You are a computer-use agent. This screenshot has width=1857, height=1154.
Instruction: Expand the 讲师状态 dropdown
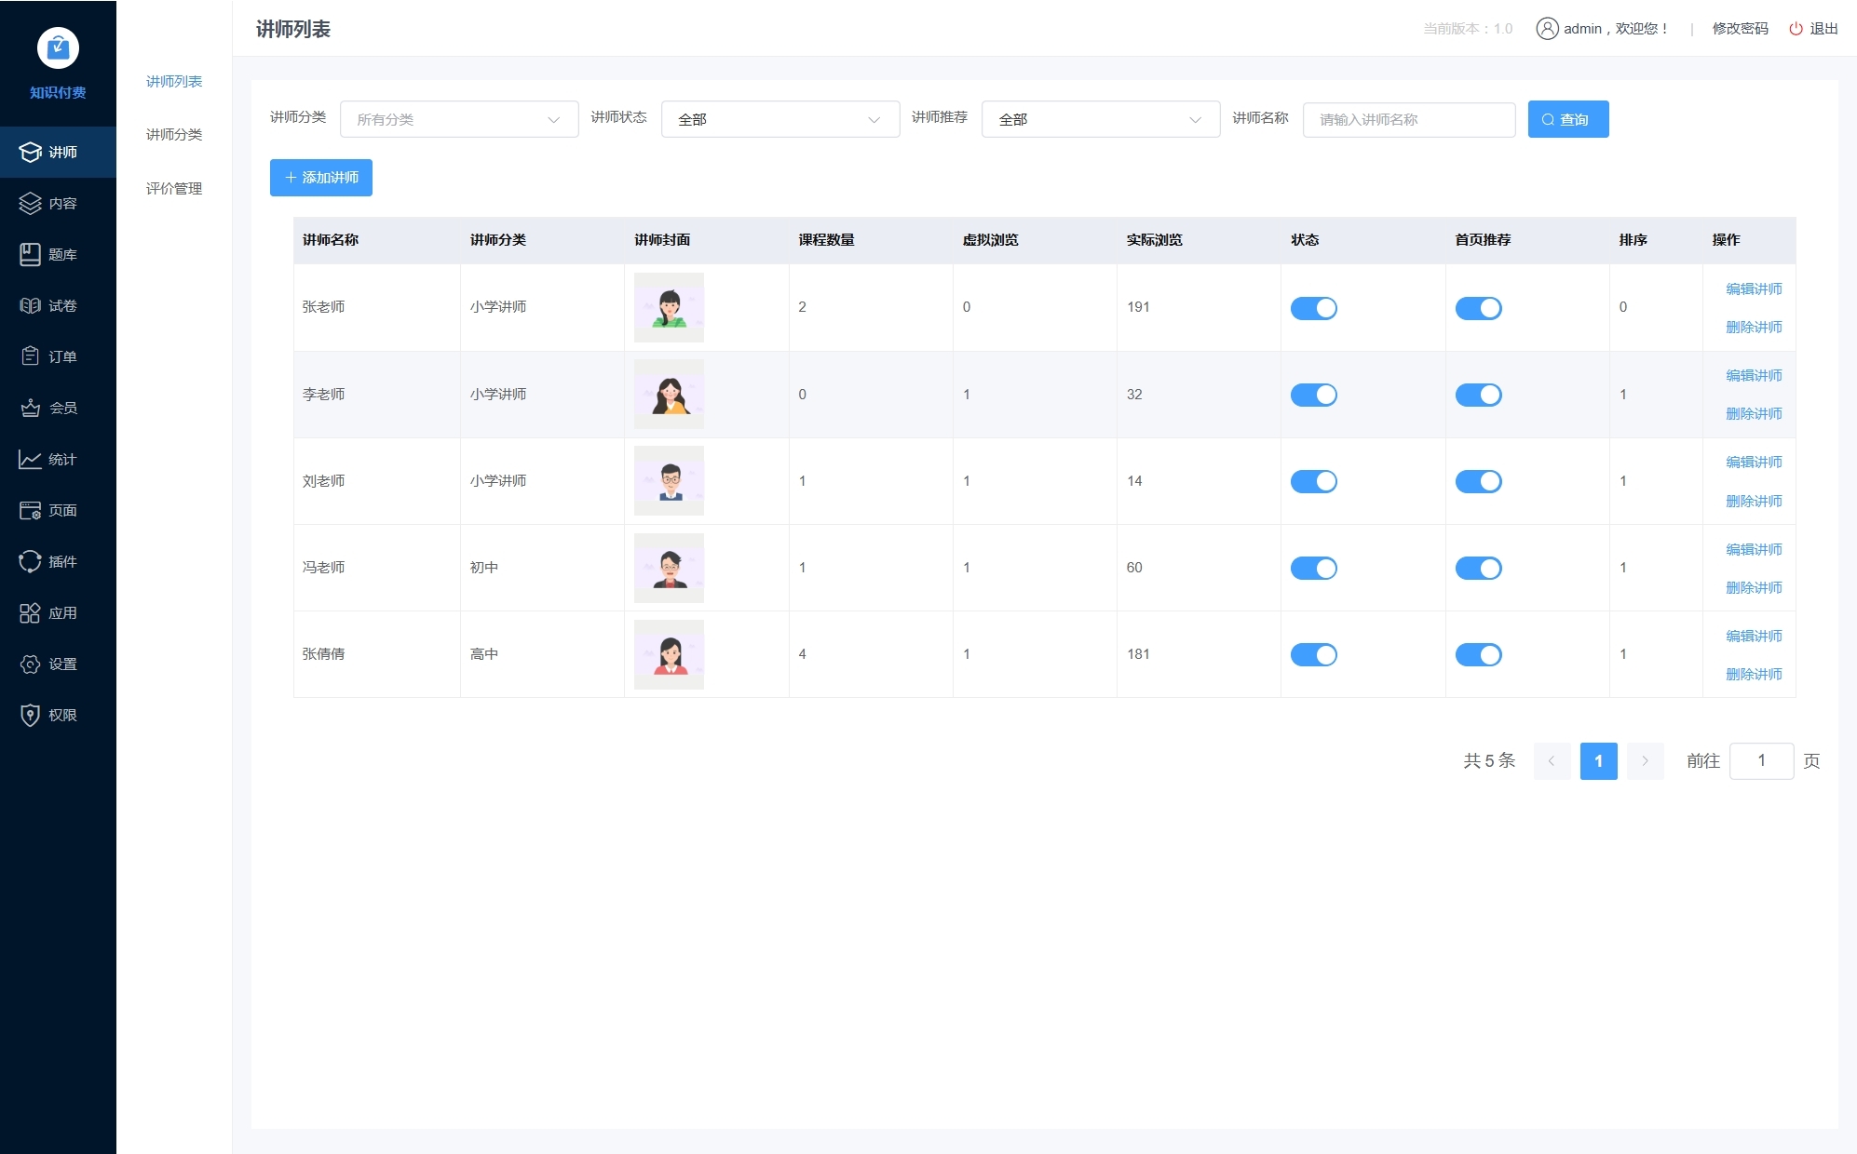pyautogui.click(x=779, y=119)
